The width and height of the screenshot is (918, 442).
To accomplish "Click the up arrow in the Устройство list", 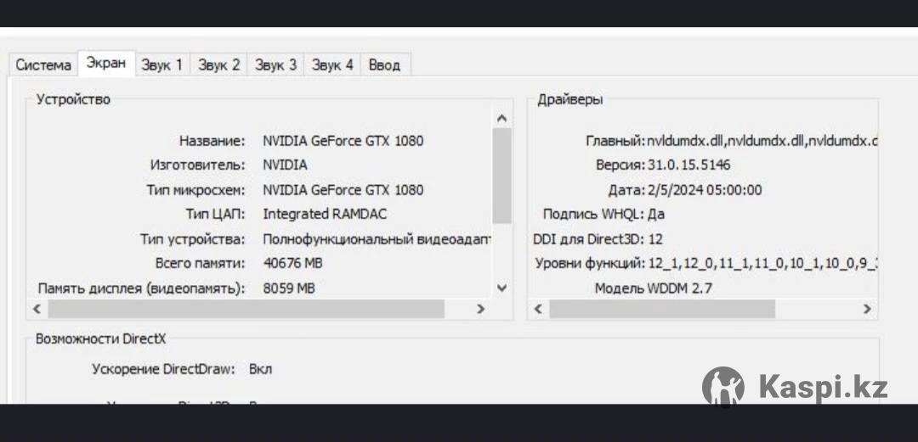I will click(x=501, y=118).
